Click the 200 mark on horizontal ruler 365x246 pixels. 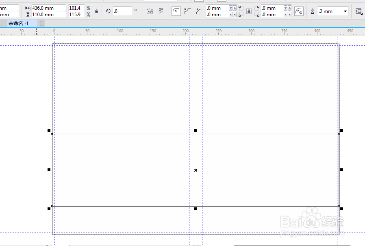185,31
